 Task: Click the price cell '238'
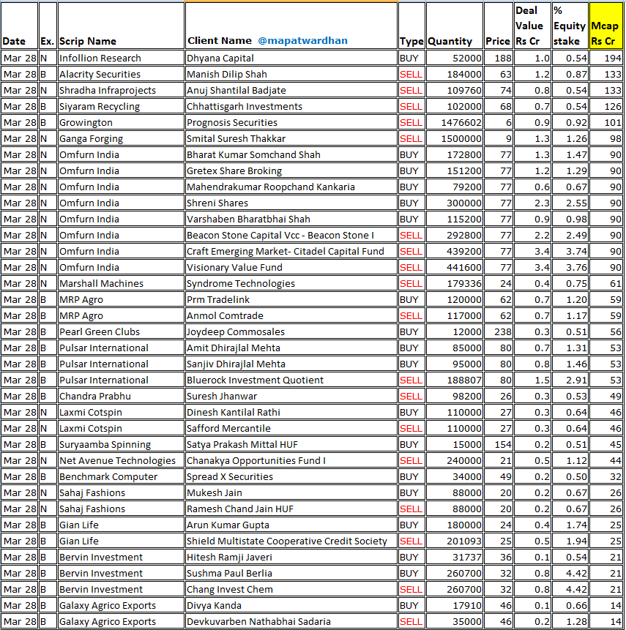tap(498, 331)
